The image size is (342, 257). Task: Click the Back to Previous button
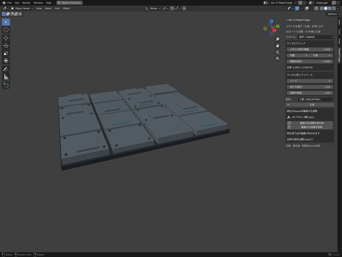69,3
